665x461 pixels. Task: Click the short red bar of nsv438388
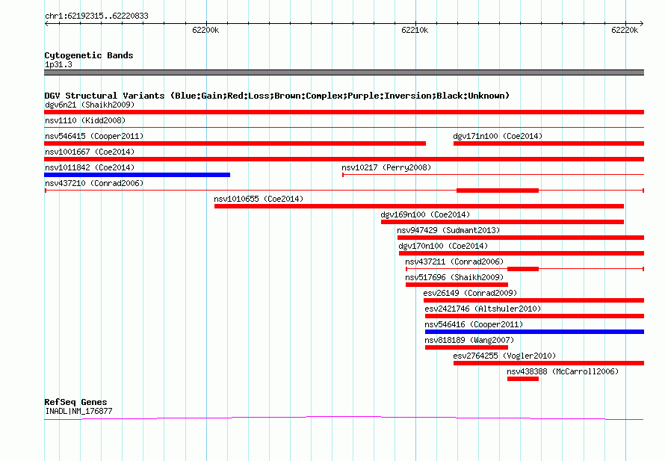(x=523, y=379)
